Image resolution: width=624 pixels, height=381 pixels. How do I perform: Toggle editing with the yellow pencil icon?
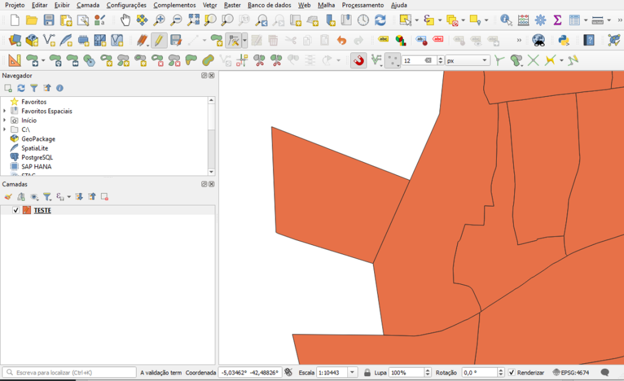pyautogui.click(x=158, y=40)
